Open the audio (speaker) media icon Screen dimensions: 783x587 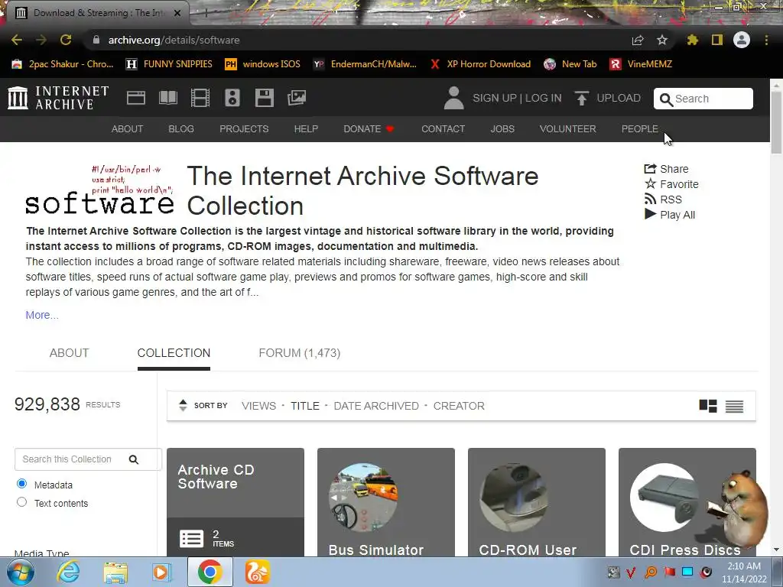click(232, 98)
